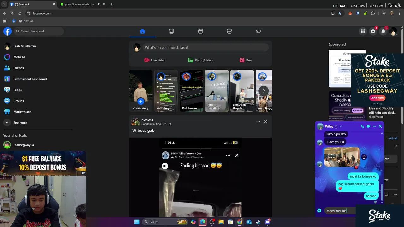Open the Facebook menu grid icon

pos(363,31)
